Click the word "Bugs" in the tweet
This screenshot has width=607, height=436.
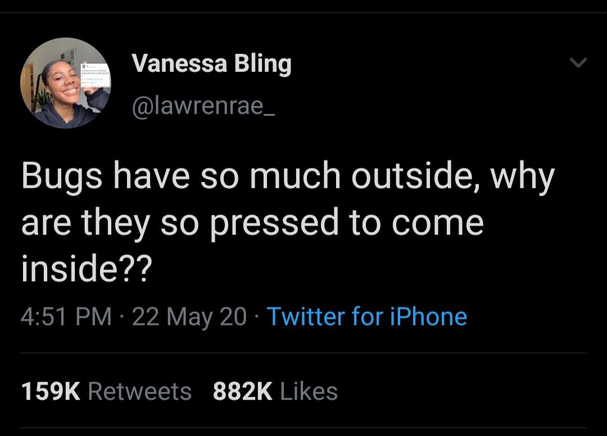pyautogui.click(x=62, y=176)
